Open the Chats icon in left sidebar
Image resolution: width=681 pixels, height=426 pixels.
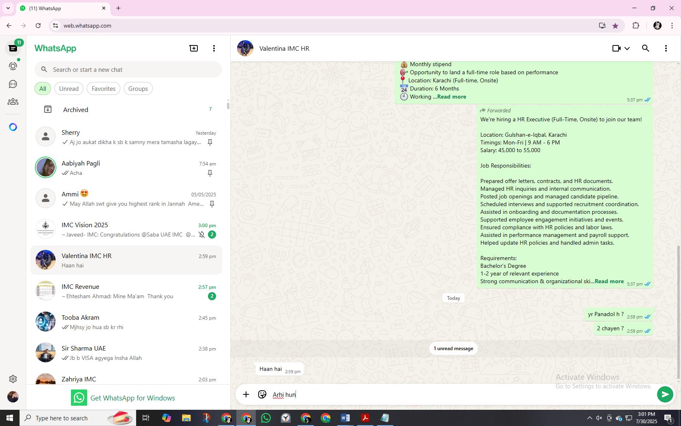click(x=13, y=48)
